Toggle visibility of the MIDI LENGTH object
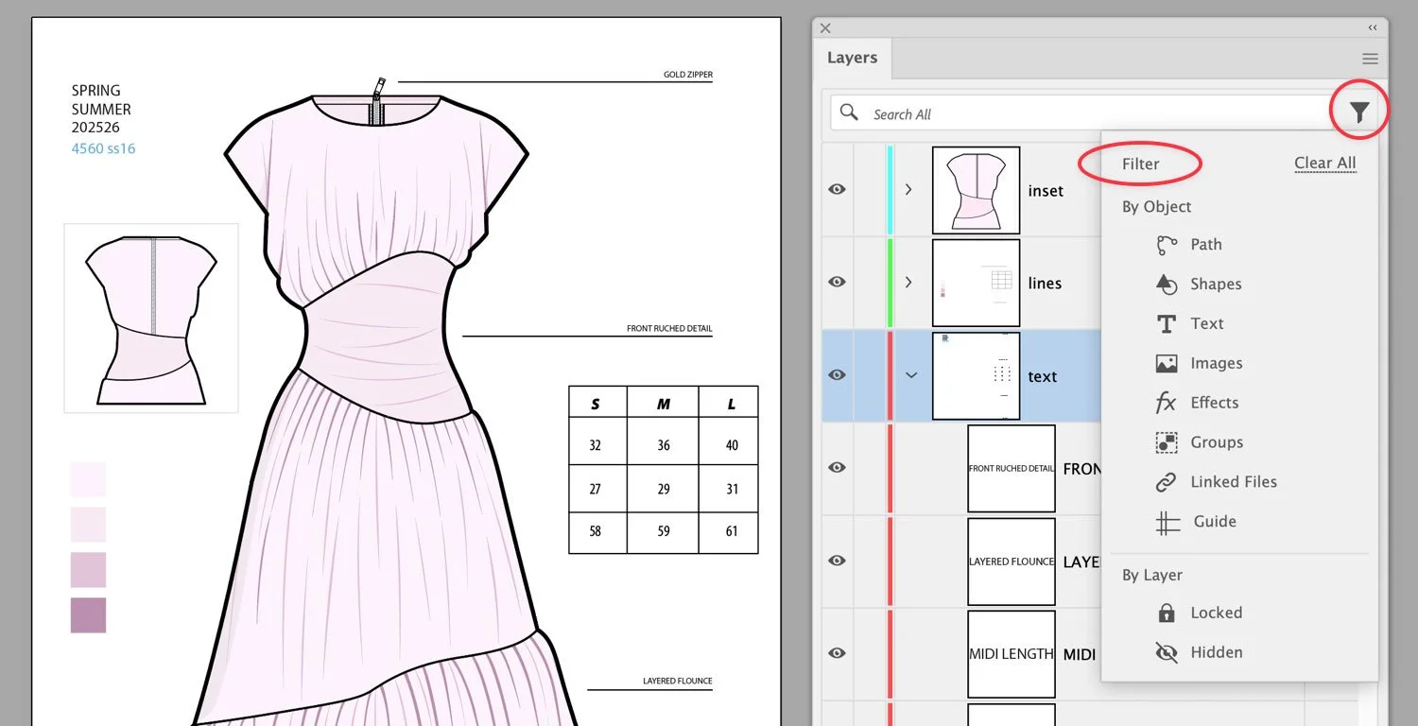 836,652
